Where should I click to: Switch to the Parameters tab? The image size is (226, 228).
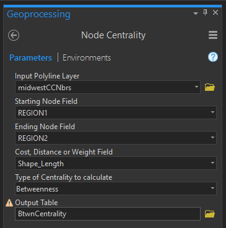tap(30, 57)
